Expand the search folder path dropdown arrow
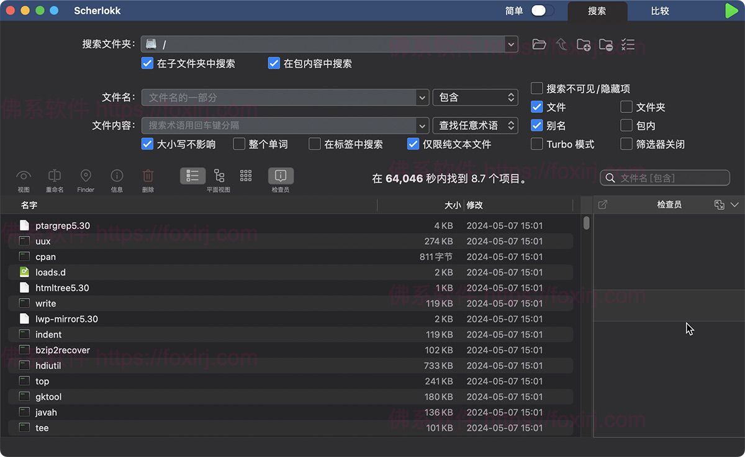The height and width of the screenshot is (457, 745). pos(512,44)
